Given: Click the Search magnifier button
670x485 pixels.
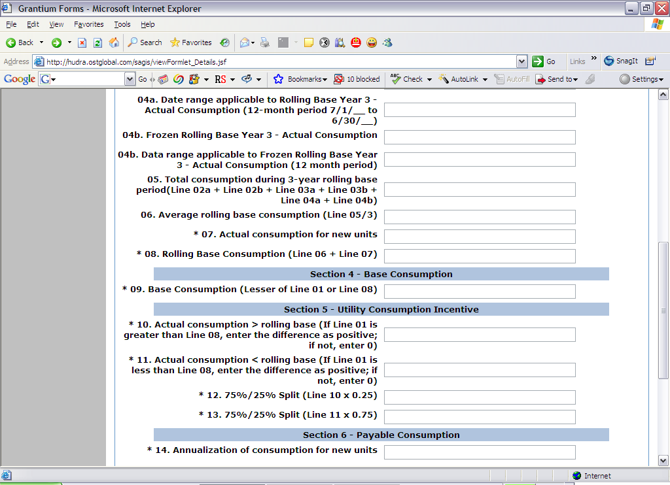Looking at the screenshot, I should [145, 42].
